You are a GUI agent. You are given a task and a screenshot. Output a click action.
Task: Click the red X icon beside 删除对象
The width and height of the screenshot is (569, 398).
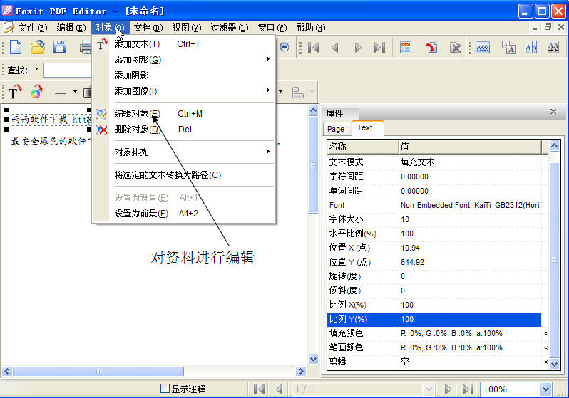pyautogui.click(x=102, y=130)
